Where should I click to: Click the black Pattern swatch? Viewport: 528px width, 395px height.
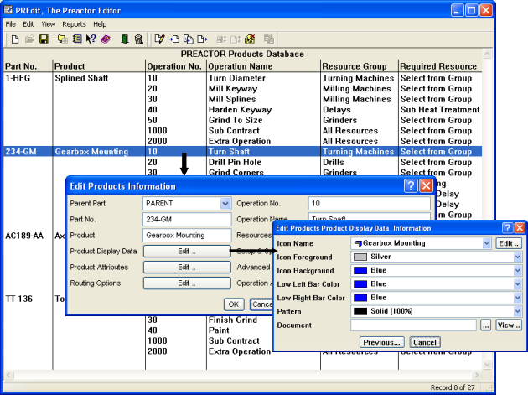[360, 311]
